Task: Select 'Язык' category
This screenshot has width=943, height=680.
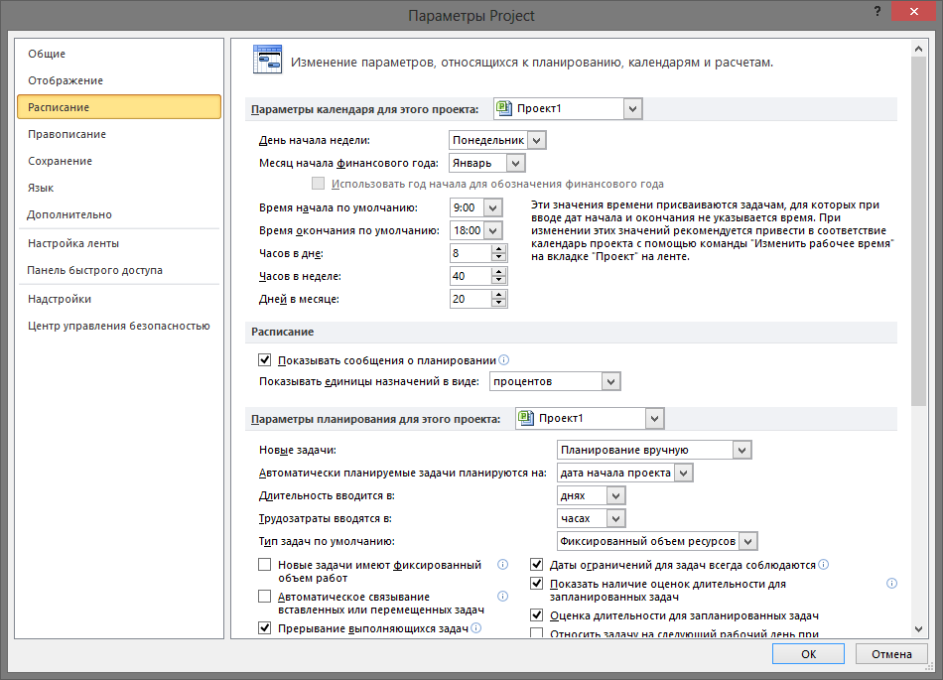Action: (119, 188)
